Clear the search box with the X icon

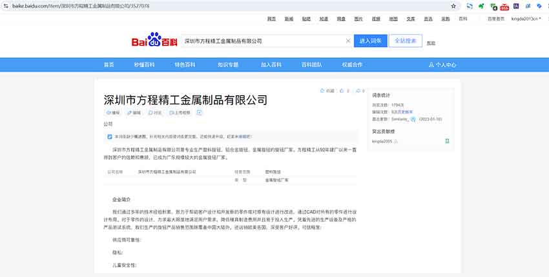coord(348,41)
